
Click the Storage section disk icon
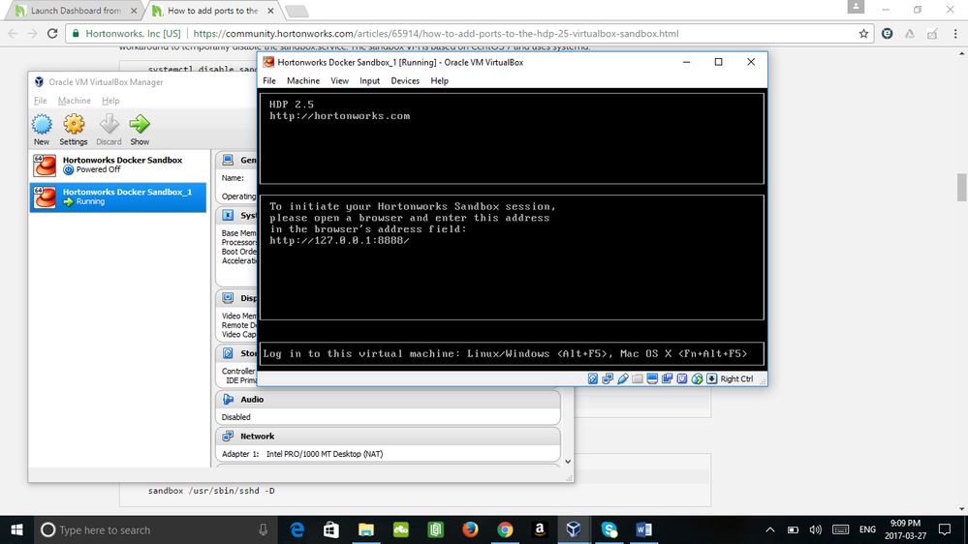point(228,352)
